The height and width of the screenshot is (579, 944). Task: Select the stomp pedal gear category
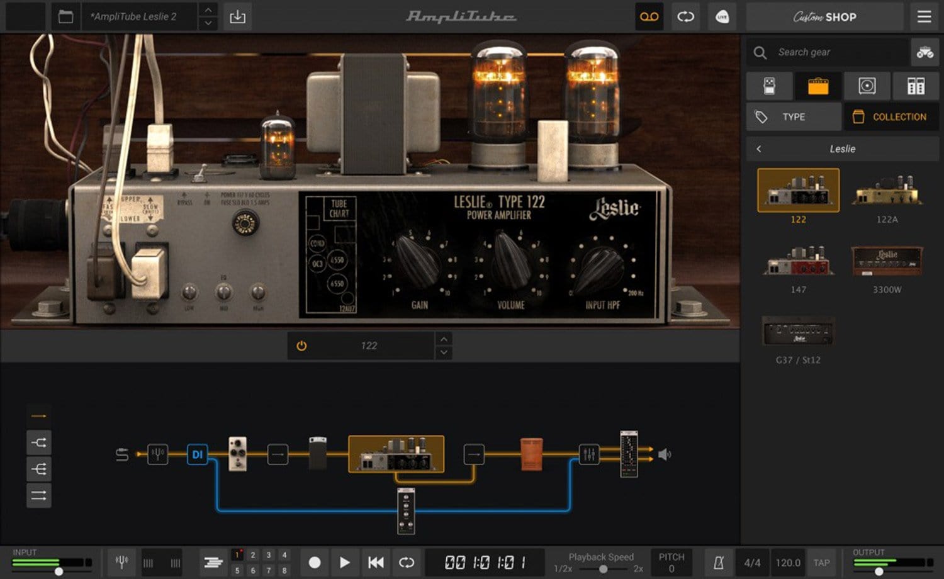[769, 86]
